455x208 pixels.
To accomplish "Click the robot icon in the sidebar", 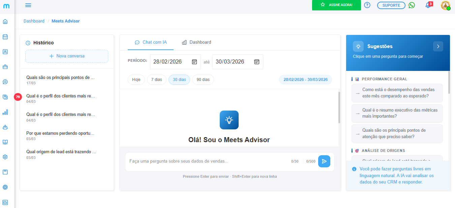I will [5, 127].
